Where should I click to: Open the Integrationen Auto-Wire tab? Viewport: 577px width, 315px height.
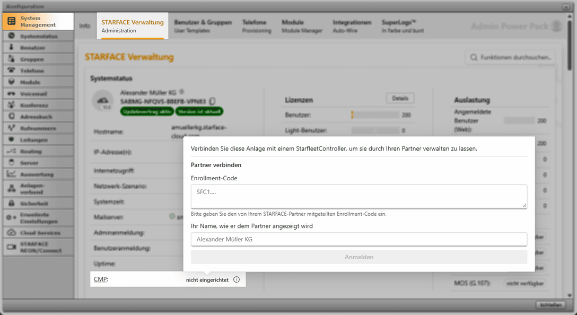coord(352,26)
